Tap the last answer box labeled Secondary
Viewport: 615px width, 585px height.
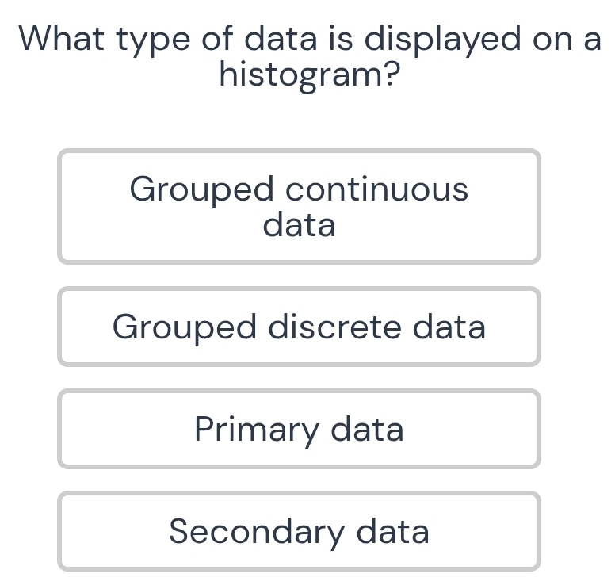tap(299, 531)
